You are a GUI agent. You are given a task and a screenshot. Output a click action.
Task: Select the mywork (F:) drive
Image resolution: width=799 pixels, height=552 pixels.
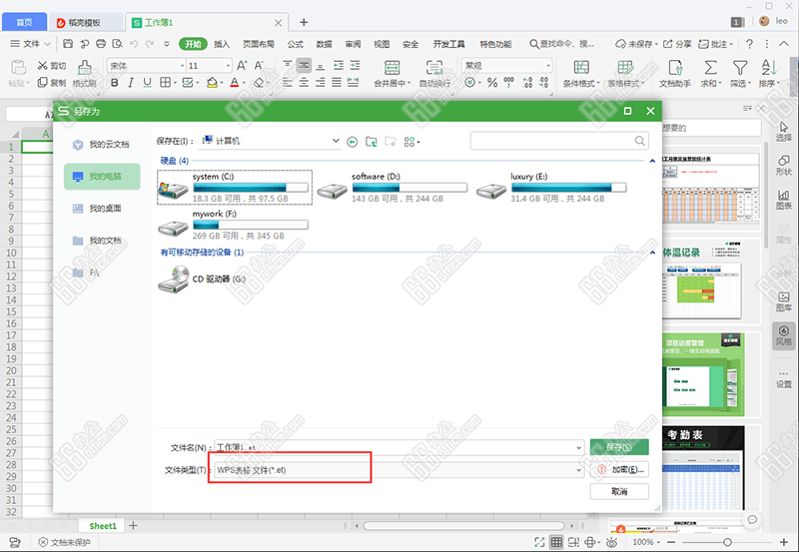235,224
